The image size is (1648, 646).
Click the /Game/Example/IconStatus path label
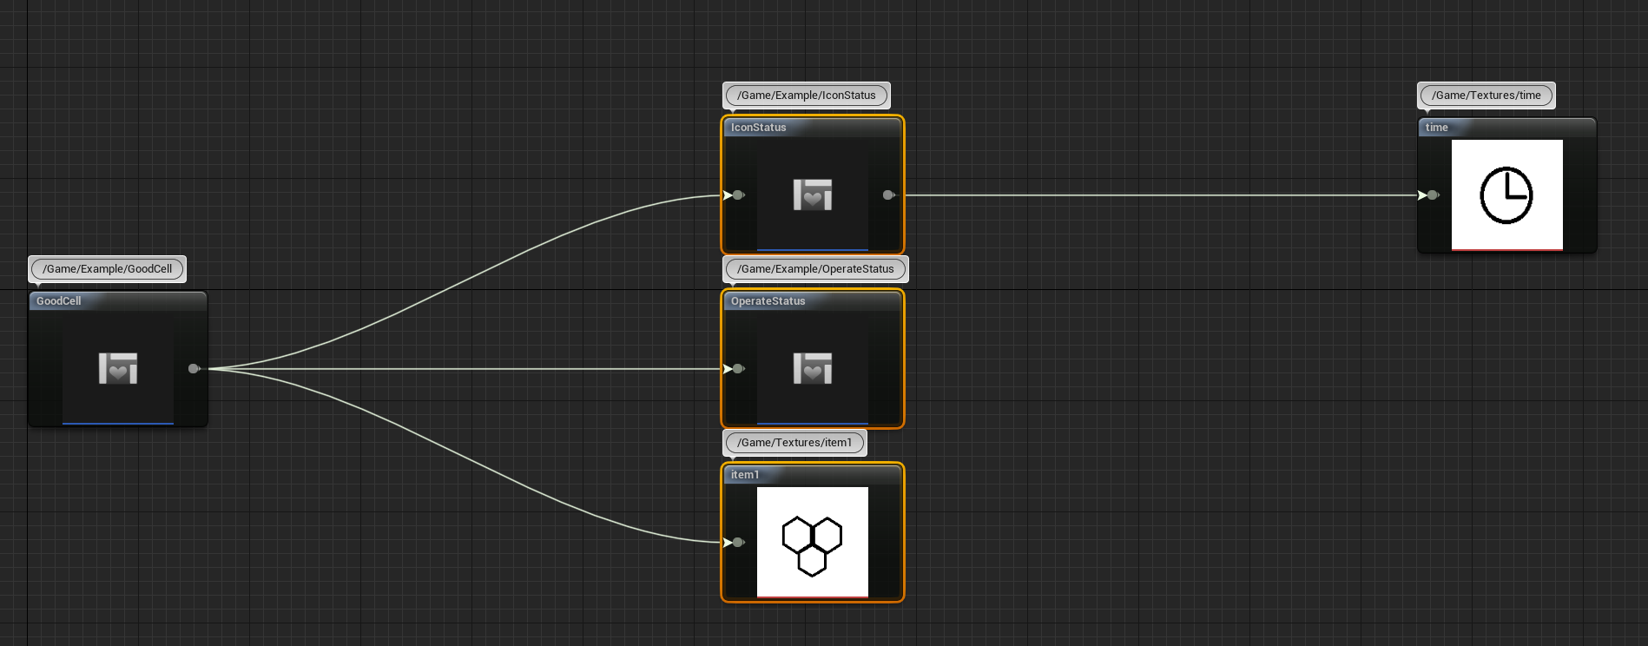807,96
